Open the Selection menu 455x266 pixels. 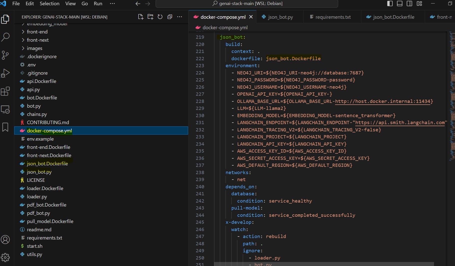pyautogui.click(x=49, y=3)
